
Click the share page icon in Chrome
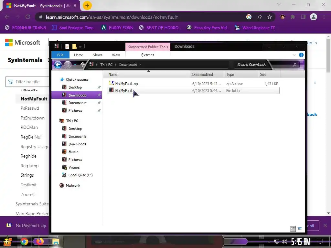[x=259, y=17]
